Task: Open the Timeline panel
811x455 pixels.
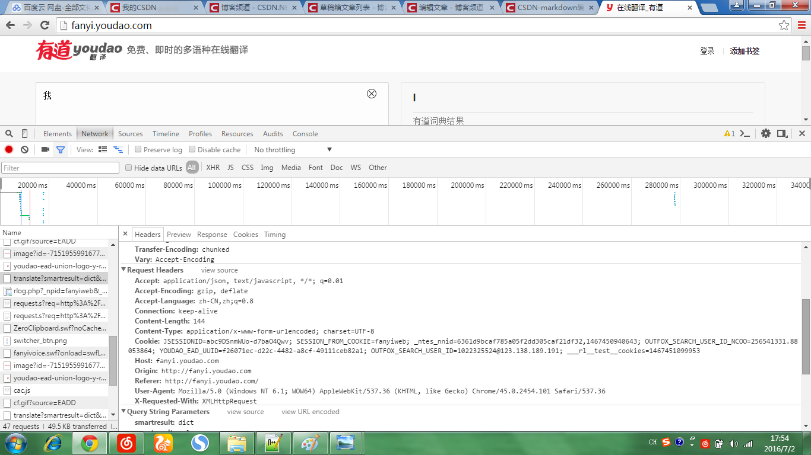Action: [166, 134]
